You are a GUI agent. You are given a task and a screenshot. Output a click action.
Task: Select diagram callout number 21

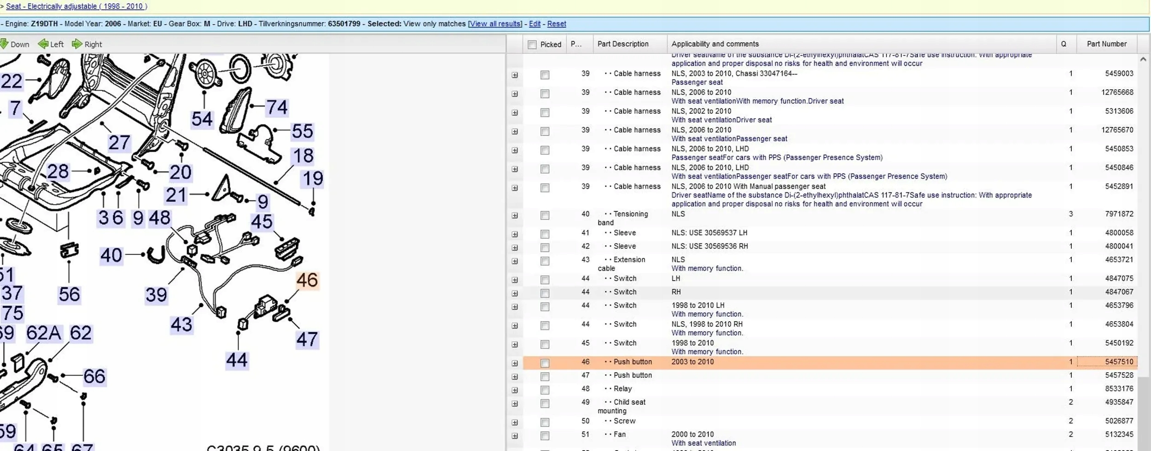(175, 196)
